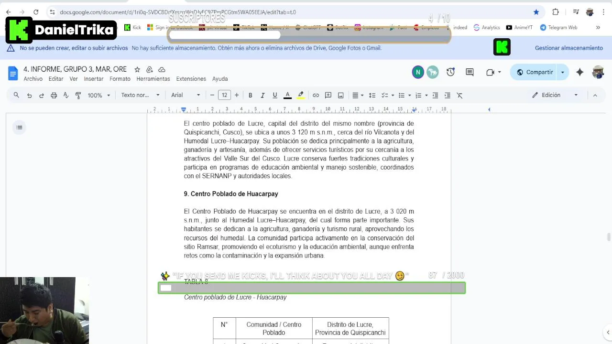612x344 pixels.
Task: Open the Arial font dropdown
Action: [x=186, y=95]
